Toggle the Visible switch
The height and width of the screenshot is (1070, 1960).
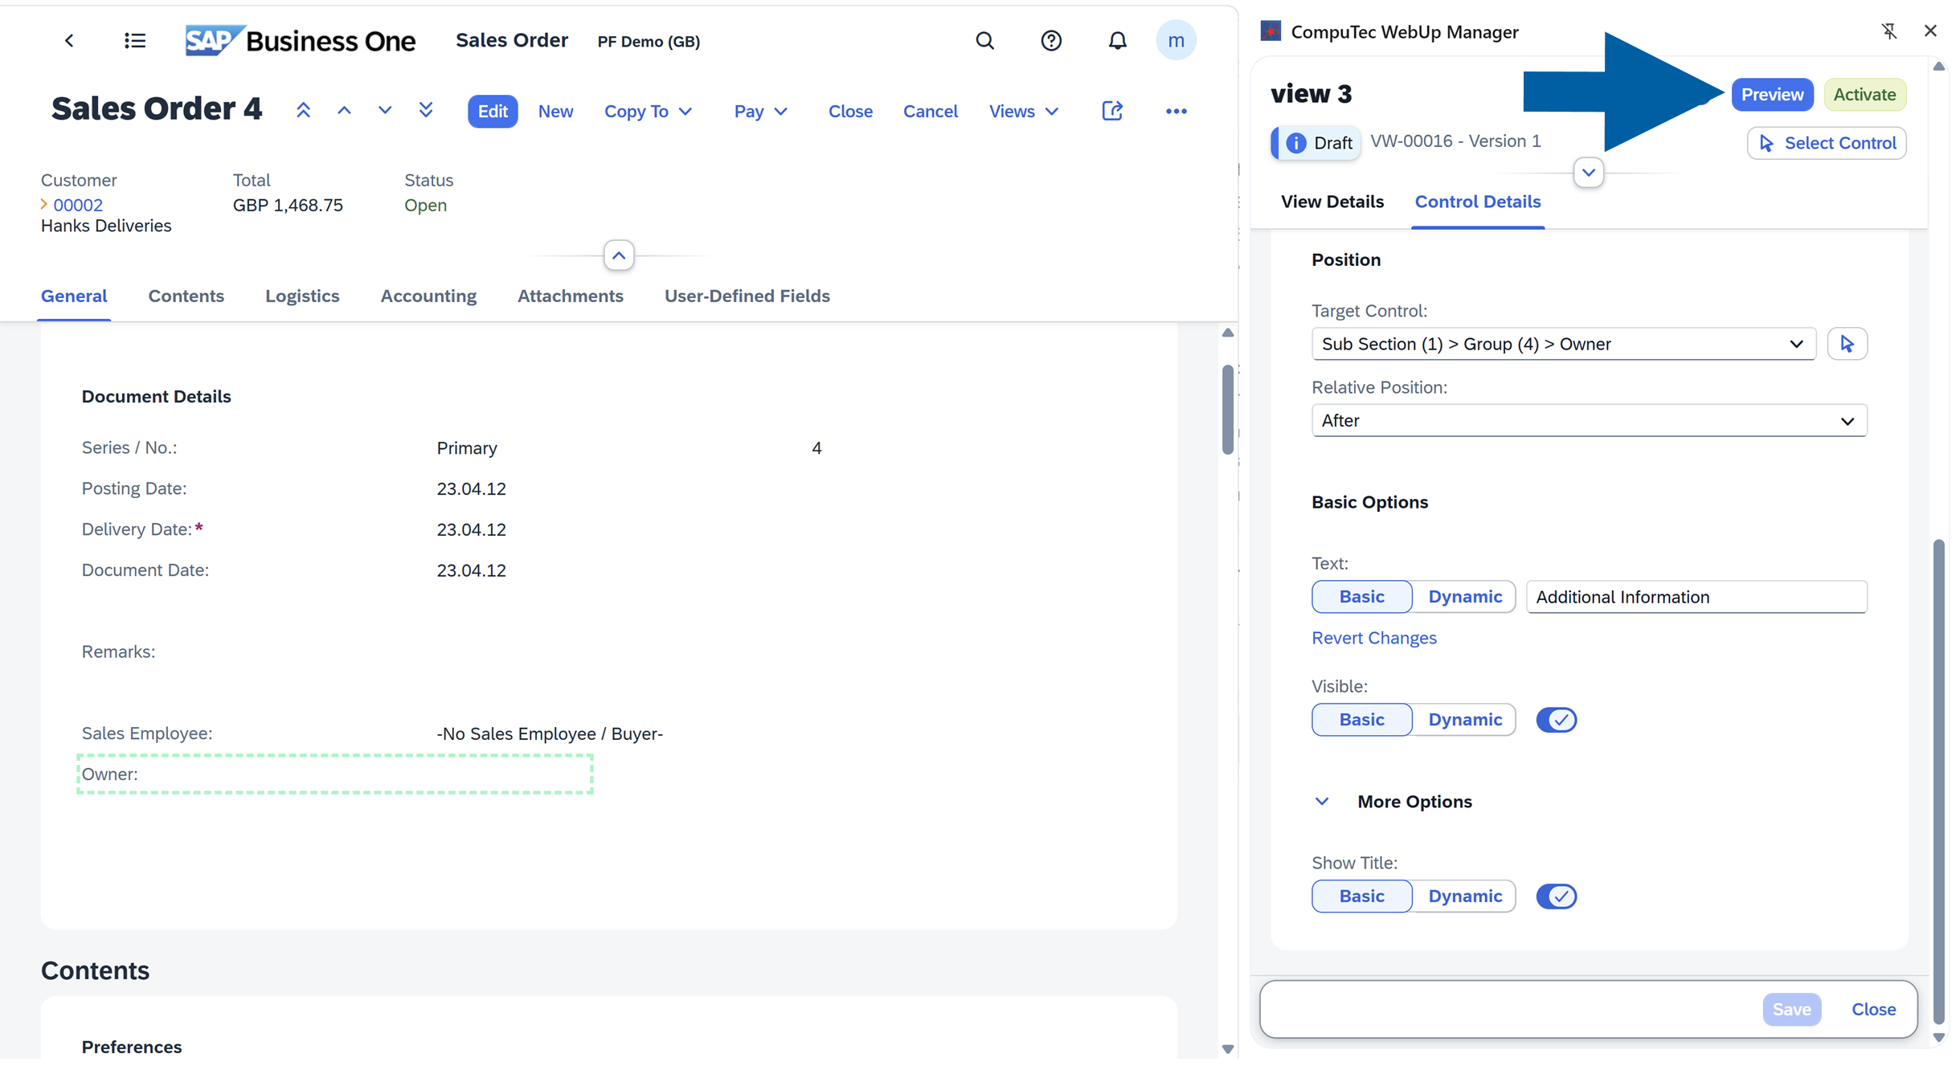pyautogui.click(x=1556, y=720)
